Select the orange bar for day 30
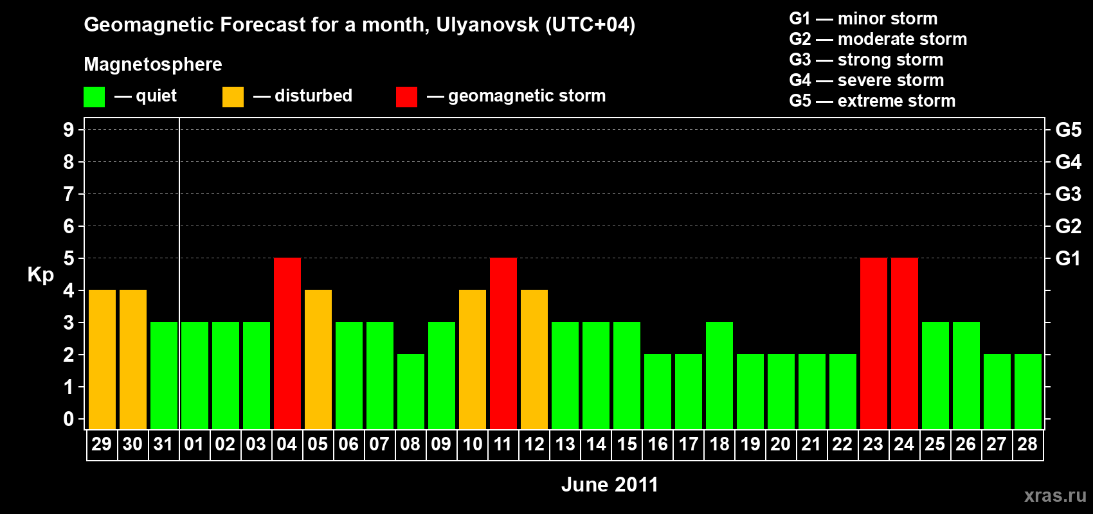This screenshot has width=1093, height=514. pyautogui.click(x=133, y=359)
